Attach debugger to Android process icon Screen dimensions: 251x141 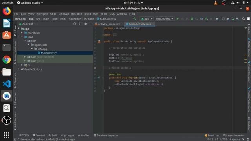[207, 19]
